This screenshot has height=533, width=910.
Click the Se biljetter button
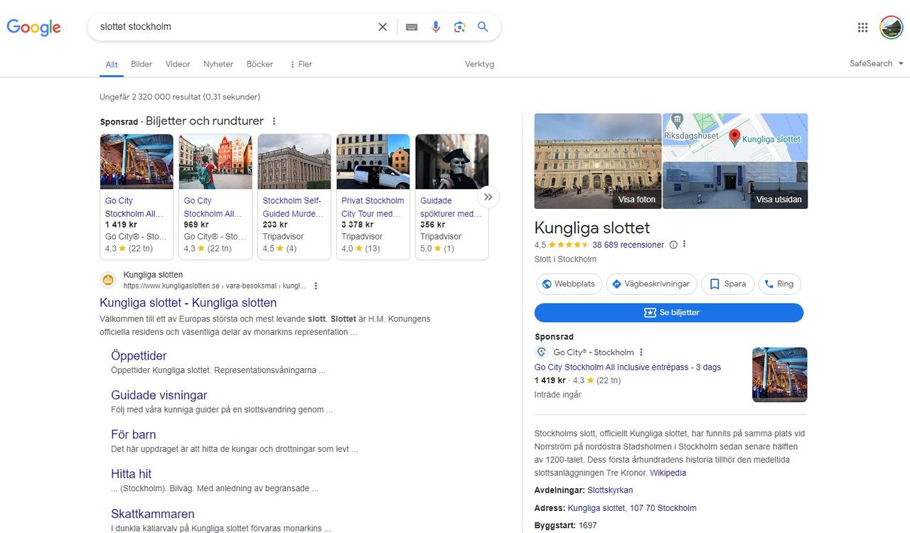pos(669,312)
